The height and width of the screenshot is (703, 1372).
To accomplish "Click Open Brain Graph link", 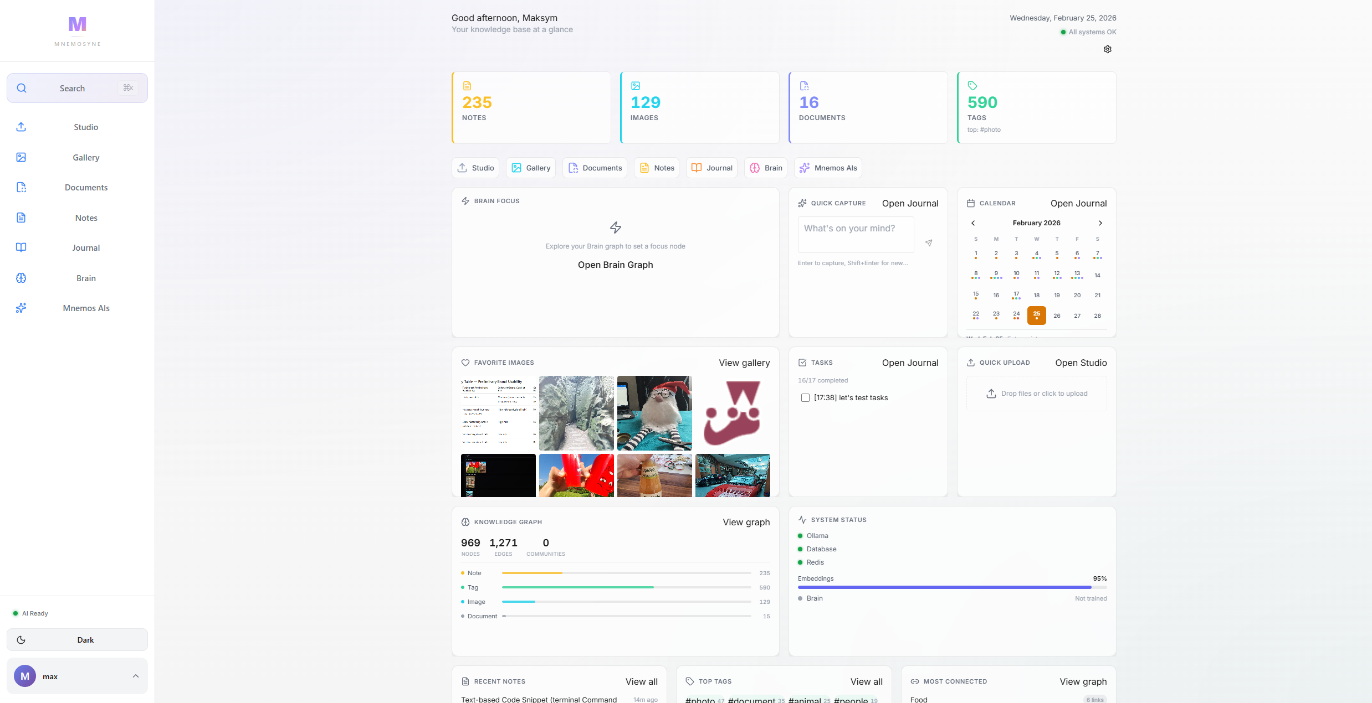I will pyautogui.click(x=616, y=265).
